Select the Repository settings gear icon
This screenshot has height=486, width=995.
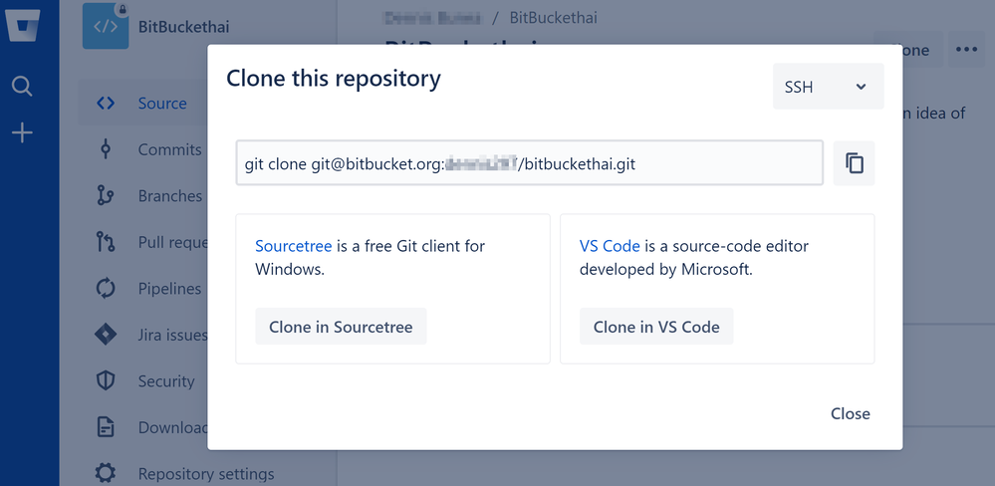[x=106, y=473]
